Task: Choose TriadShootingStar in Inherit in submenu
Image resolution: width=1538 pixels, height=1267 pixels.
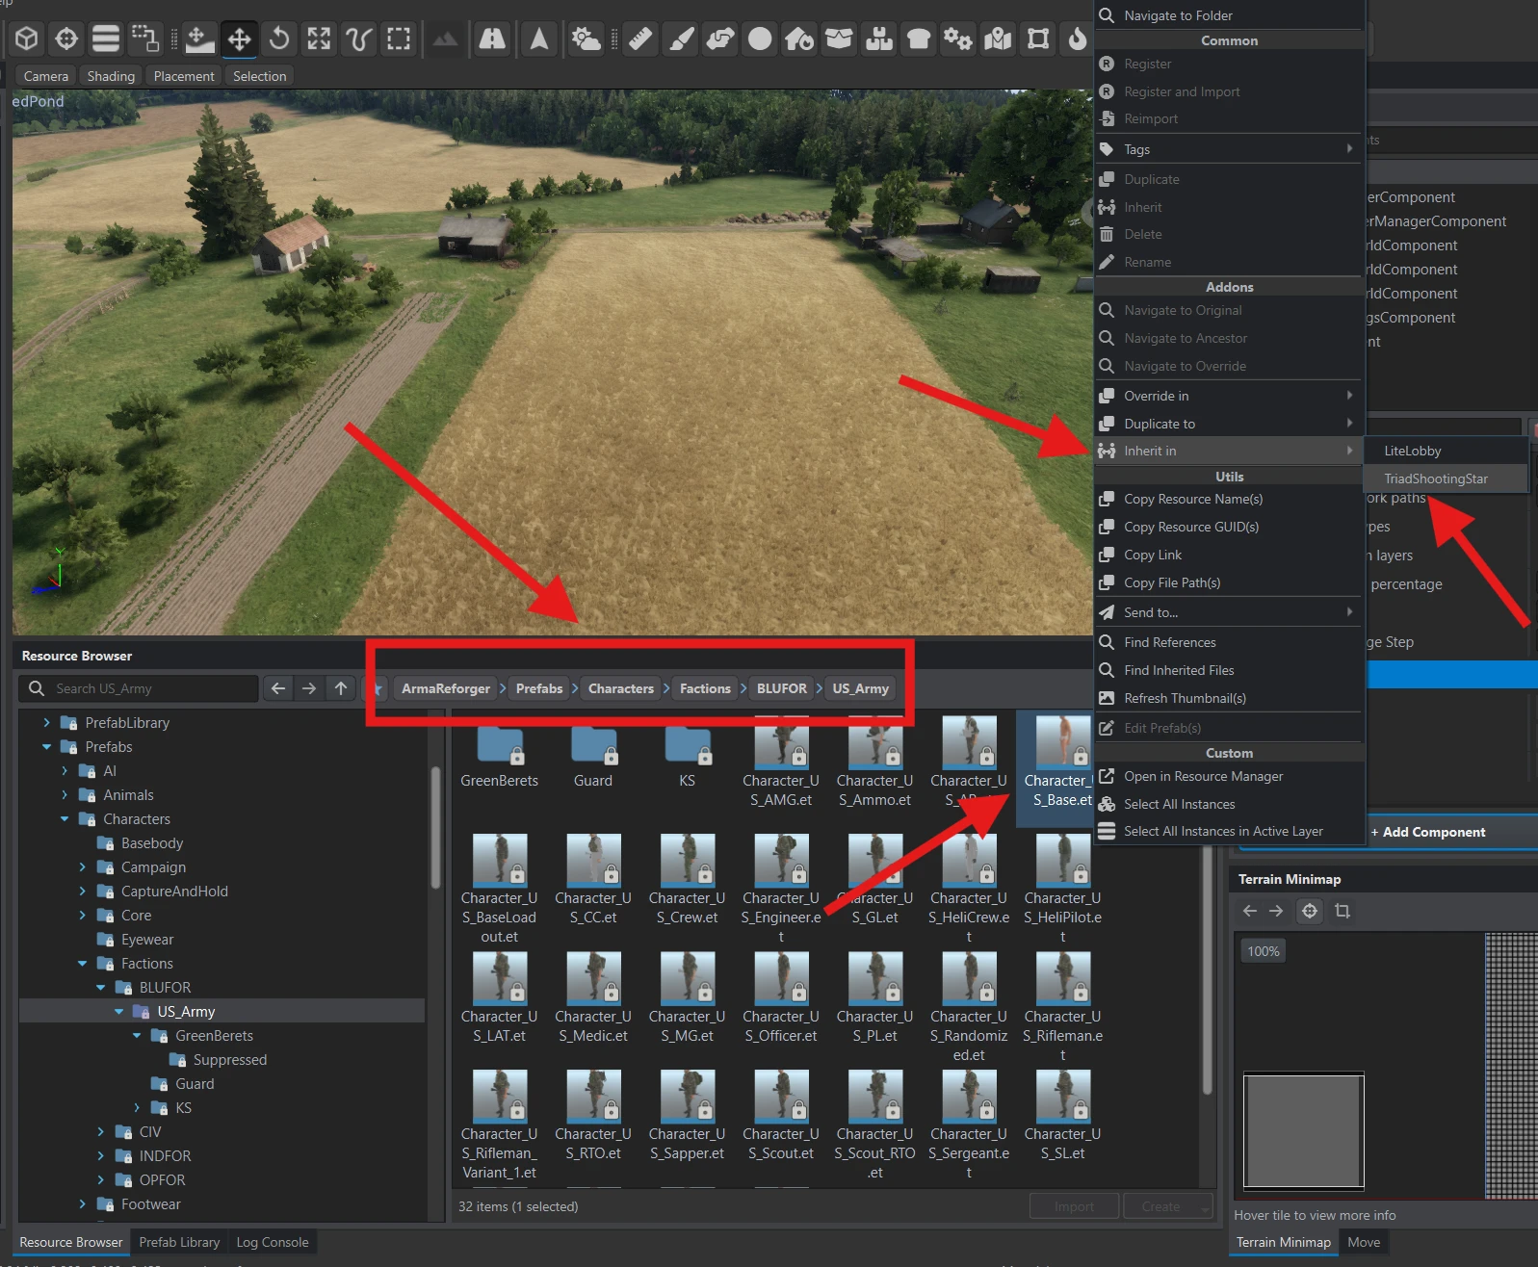Action: point(1446,478)
